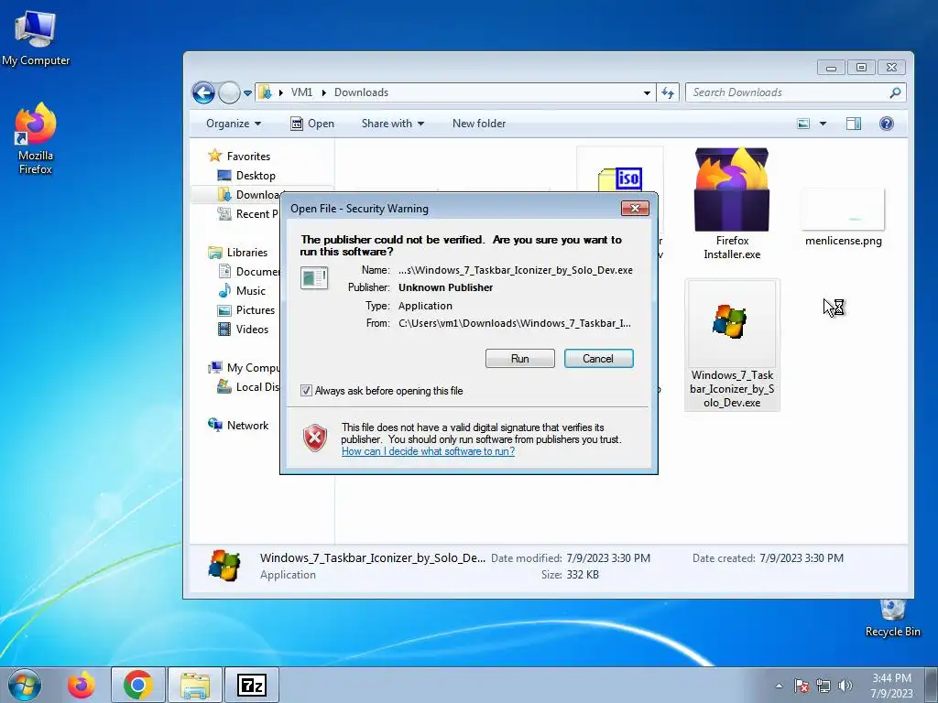Close the Open File Security Warning dialog

(635, 208)
